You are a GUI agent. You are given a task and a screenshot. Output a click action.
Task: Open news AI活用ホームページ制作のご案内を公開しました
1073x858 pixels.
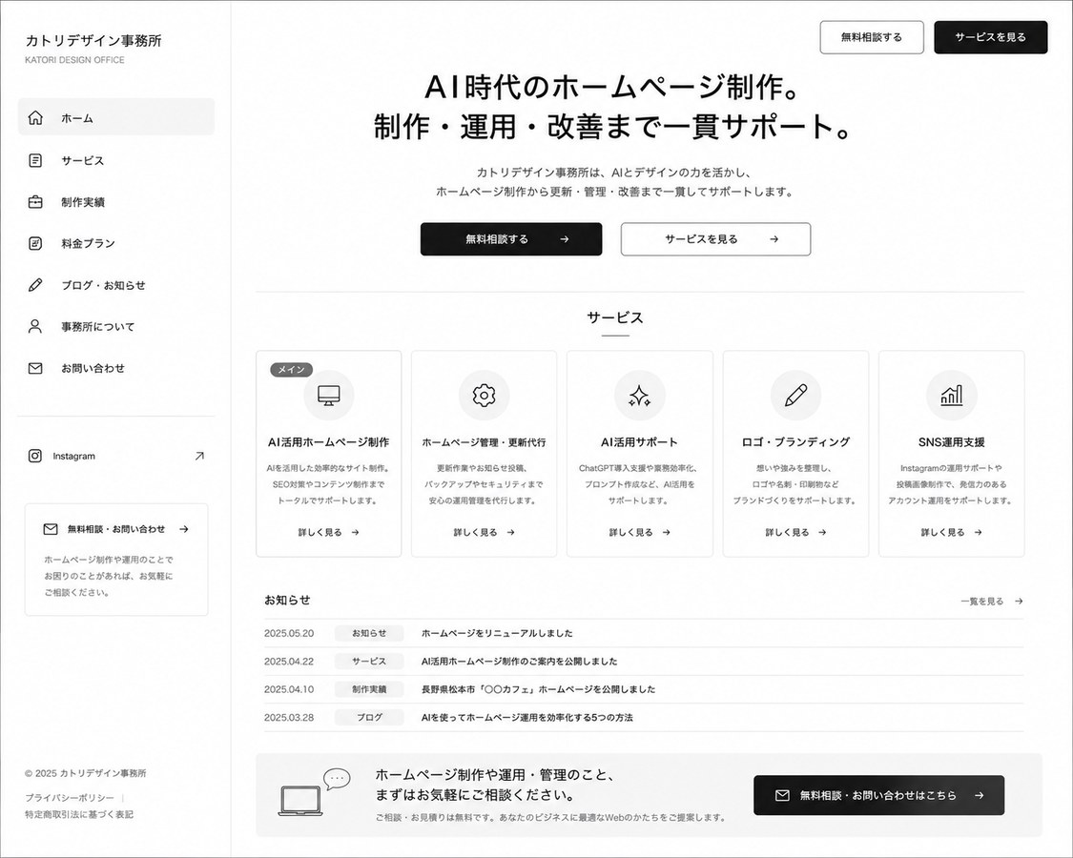(x=520, y=662)
